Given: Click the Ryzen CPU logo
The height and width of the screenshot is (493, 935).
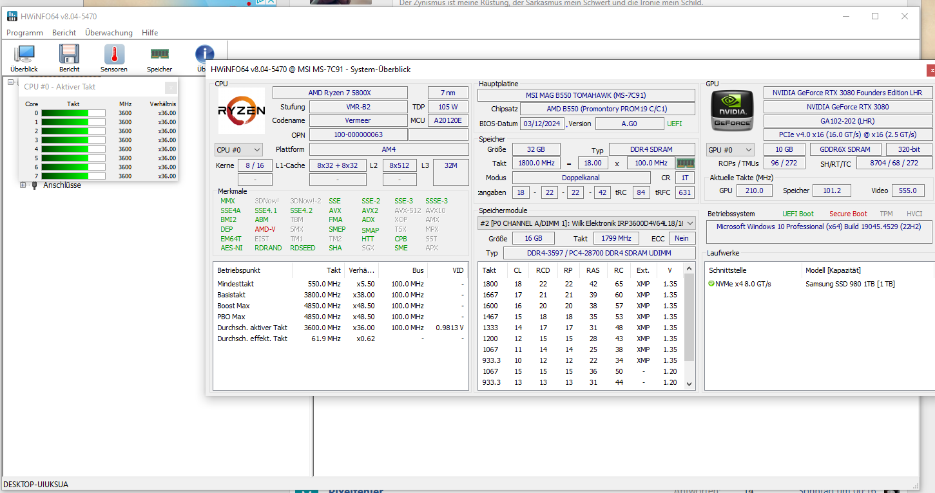Looking at the screenshot, I should pos(241,111).
